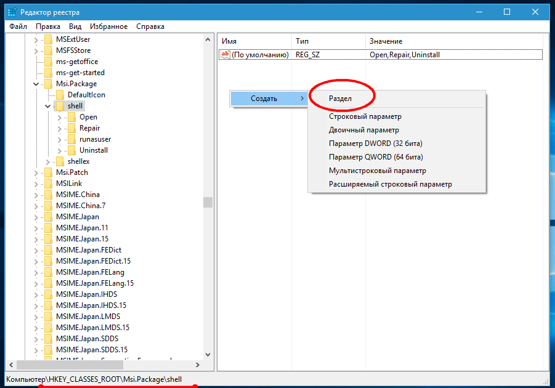Choose Параметр QWORD (64 бита)
The image size is (555, 388).
tap(397, 157)
